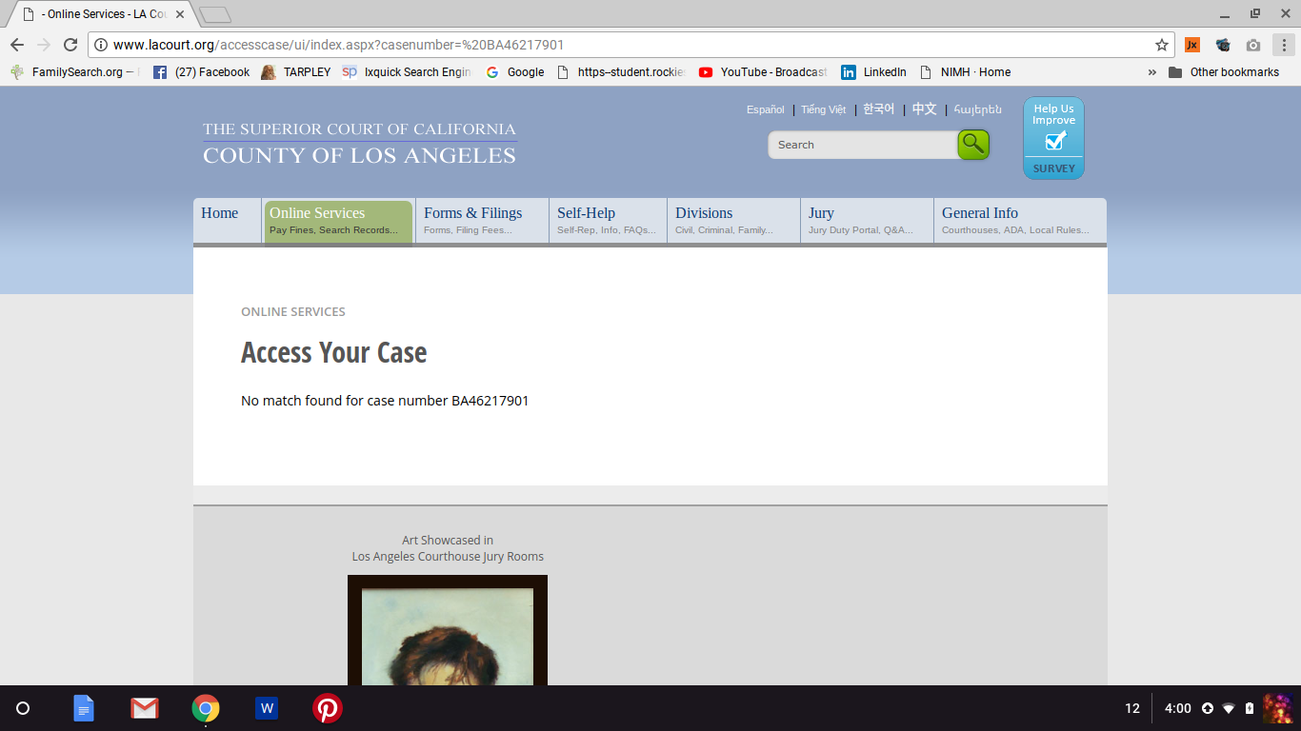Click the Art Showcased caption text
This screenshot has width=1301, height=731.
pos(448,548)
